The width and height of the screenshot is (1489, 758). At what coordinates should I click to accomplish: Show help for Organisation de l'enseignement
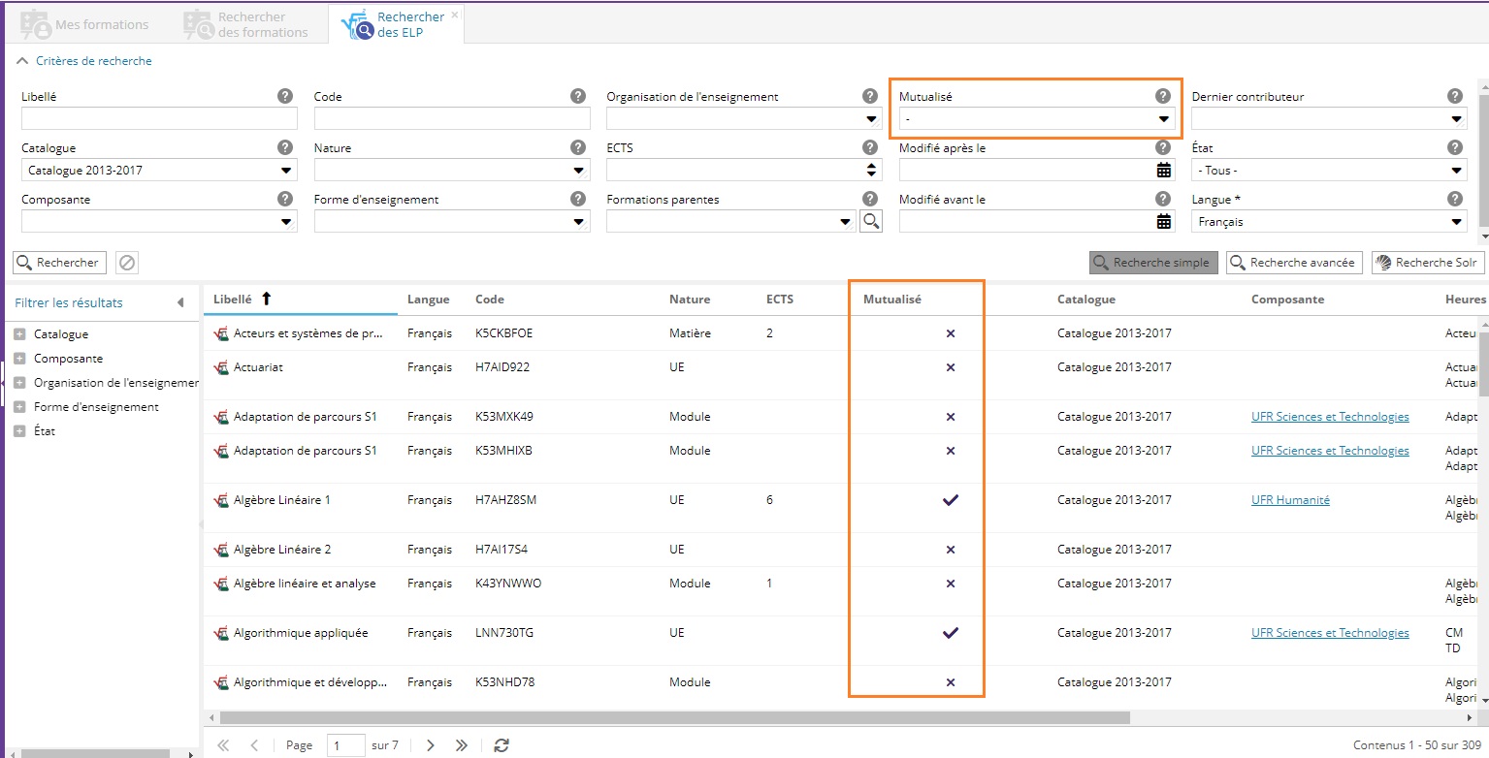(x=870, y=96)
